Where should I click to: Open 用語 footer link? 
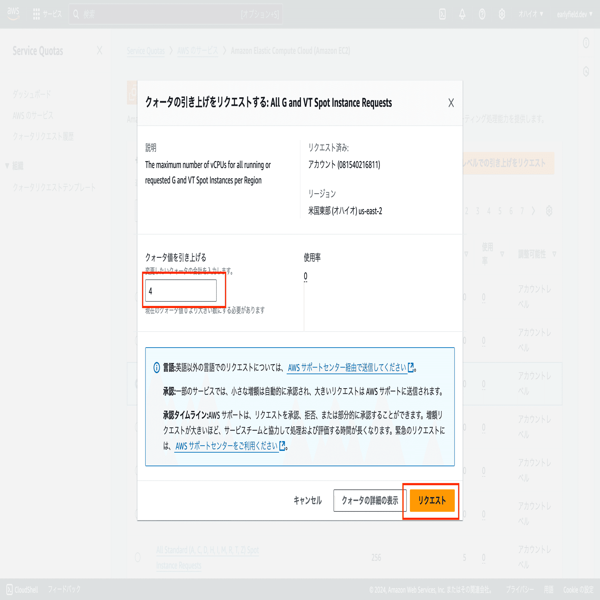click(x=549, y=590)
